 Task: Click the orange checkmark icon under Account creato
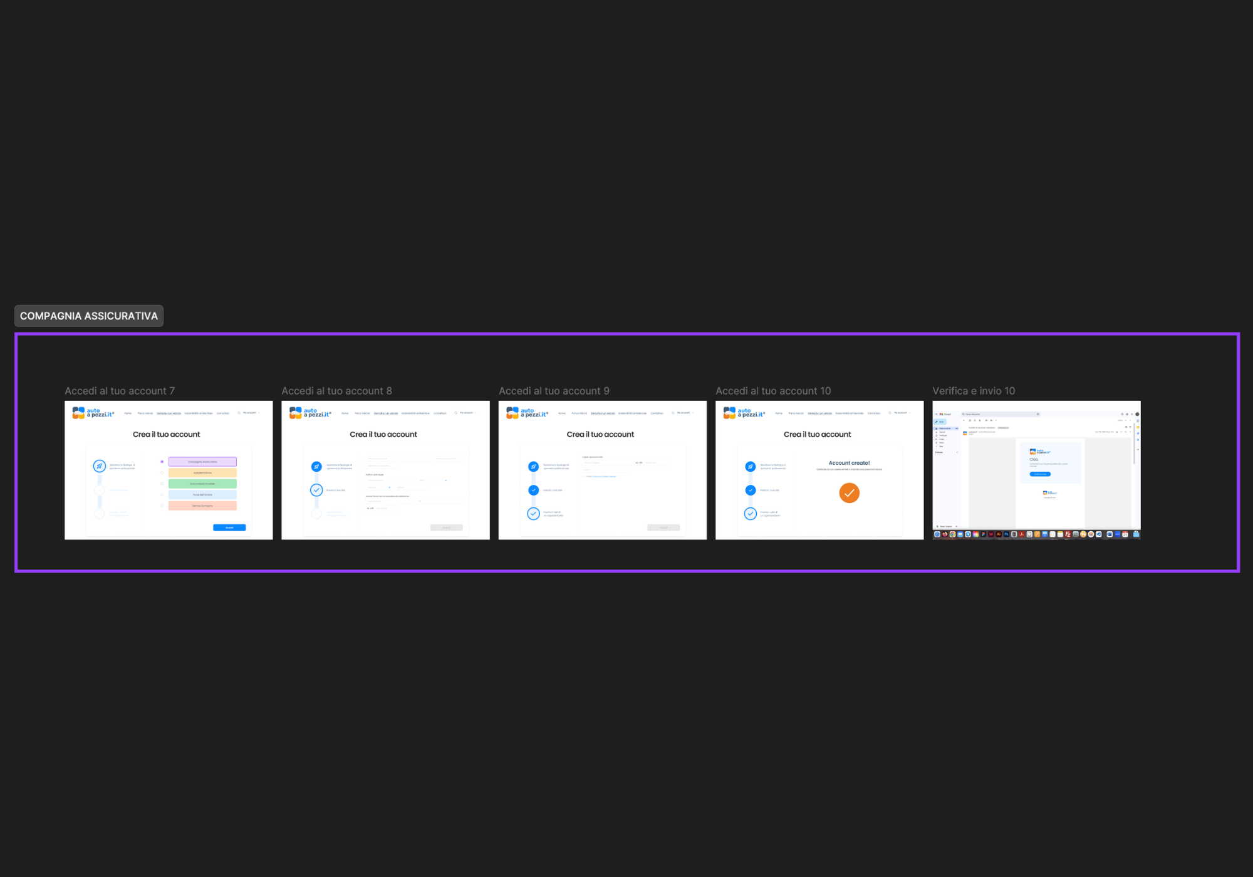tap(849, 493)
